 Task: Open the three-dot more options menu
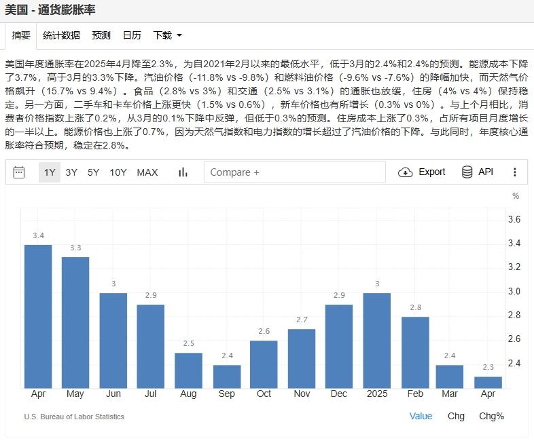click(515, 172)
